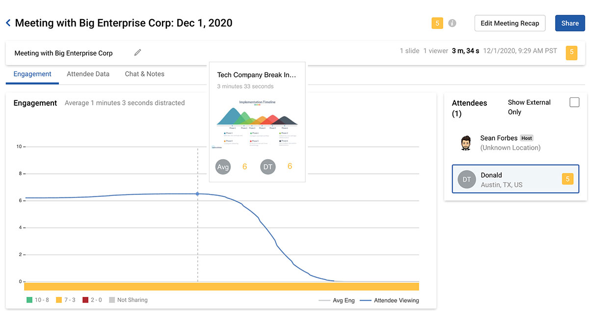Click Donald's yellow engagement score badge

pyautogui.click(x=567, y=179)
